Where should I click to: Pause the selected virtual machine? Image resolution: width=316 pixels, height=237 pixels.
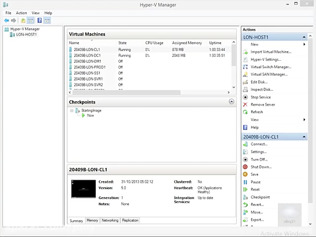[x=255, y=182]
